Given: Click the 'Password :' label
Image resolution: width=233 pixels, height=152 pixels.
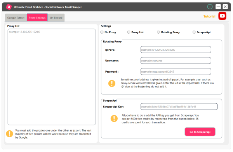Looking at the screenshot, I should click(x=112, y=72).
